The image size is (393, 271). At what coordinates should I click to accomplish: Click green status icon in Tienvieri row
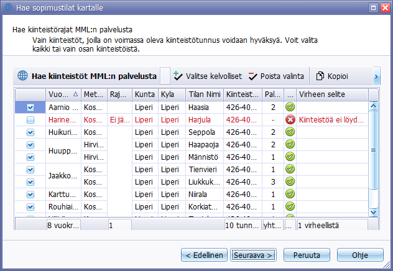(290, 169)
